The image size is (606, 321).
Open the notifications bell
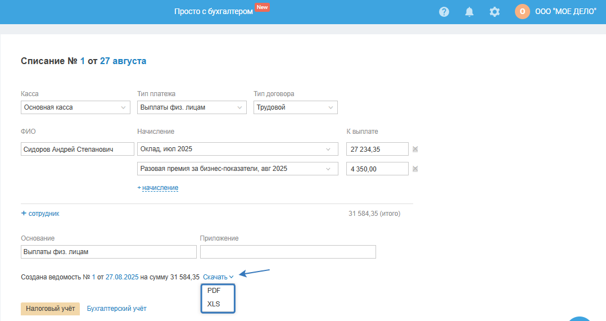click(469, 11)
